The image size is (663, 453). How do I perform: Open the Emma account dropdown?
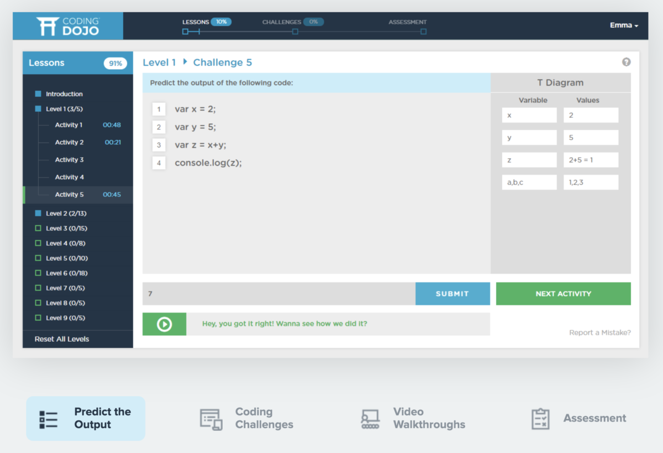coord(624,25)
